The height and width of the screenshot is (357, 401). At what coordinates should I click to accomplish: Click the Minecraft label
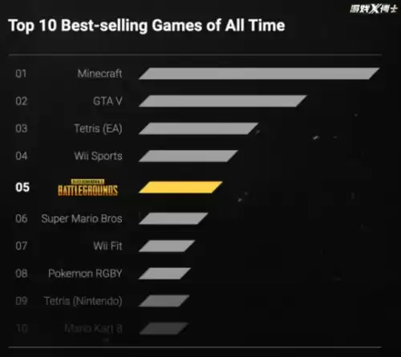pos(99,74)
